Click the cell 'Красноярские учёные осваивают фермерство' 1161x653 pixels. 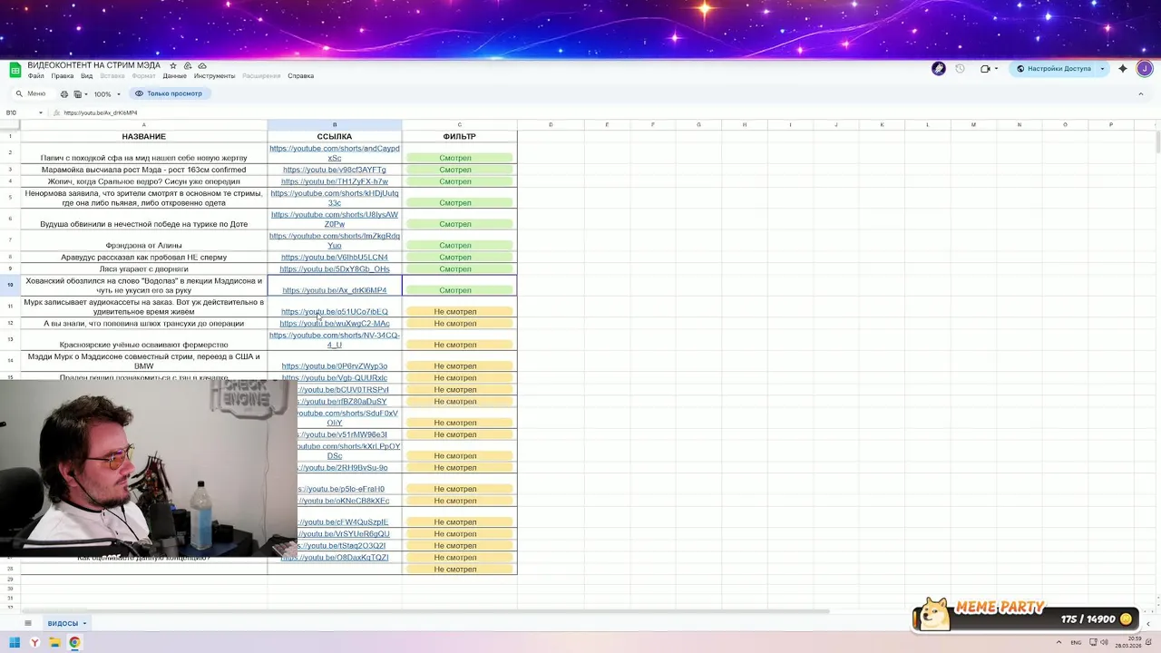144,340
